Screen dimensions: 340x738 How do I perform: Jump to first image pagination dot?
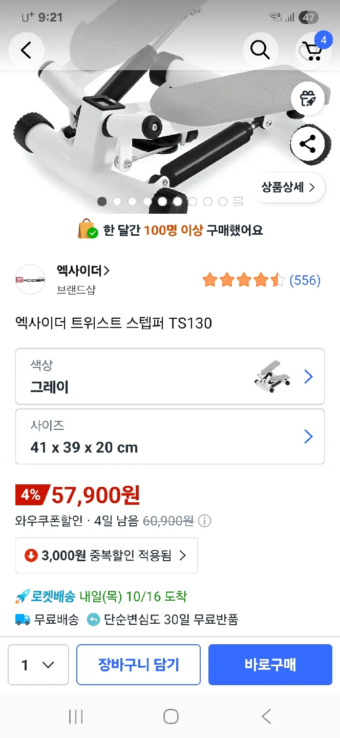click(x=102, y=201)
